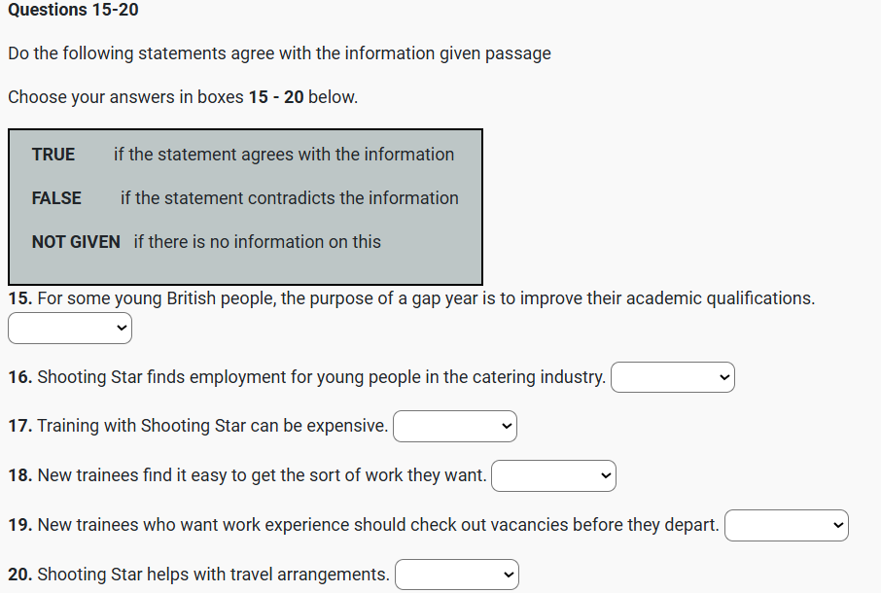Screen dimensions: 881x593
Task: Click the "Questions 15-20" heading
Action: point(73,10)
